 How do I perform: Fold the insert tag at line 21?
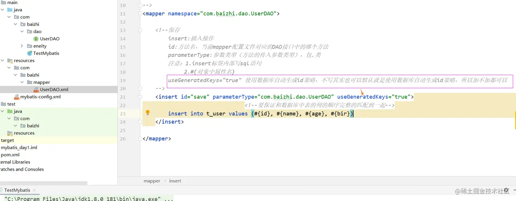pos(140,97)
